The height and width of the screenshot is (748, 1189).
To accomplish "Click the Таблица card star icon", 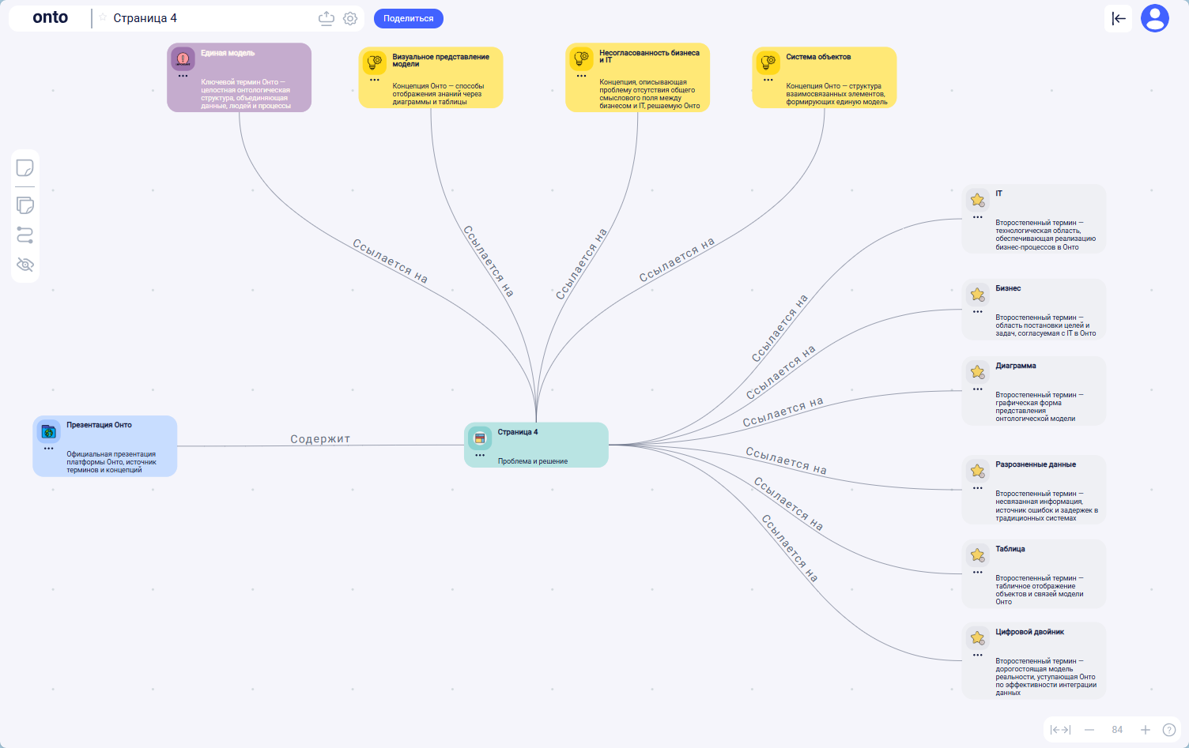I will (978, 555).
